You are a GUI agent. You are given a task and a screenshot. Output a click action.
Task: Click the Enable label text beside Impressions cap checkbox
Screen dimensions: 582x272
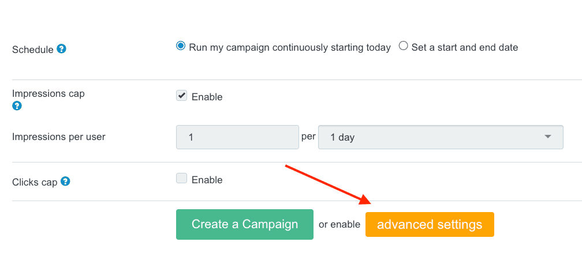click(x=207, y=97)
